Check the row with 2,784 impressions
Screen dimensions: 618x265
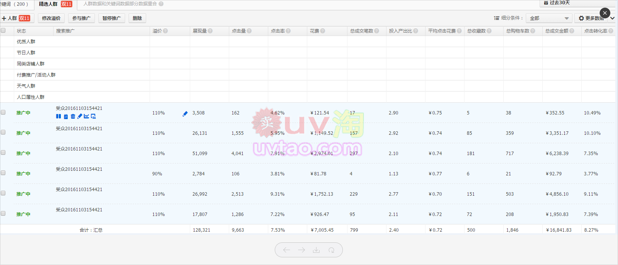(x=3, y=173)
